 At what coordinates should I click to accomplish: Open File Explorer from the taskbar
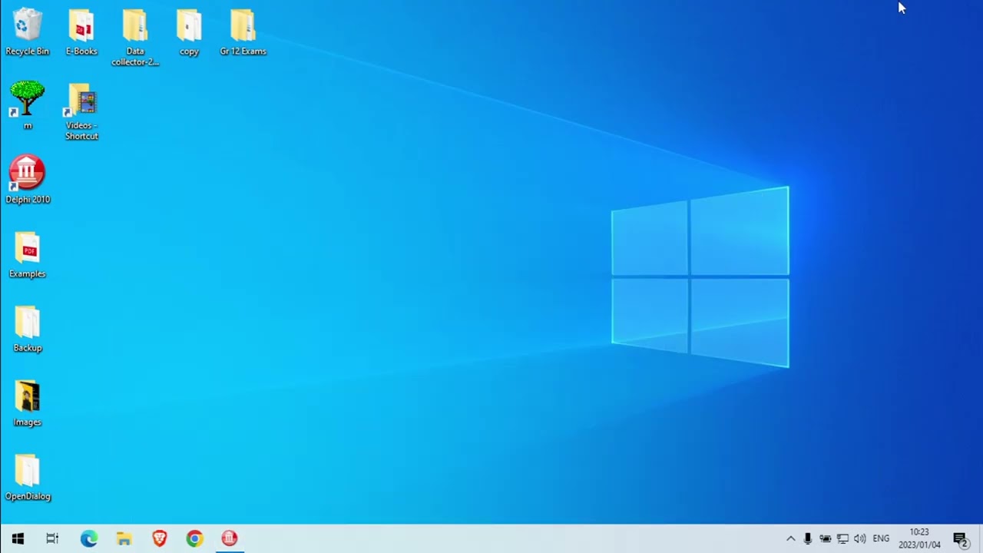tap(124, 538)
